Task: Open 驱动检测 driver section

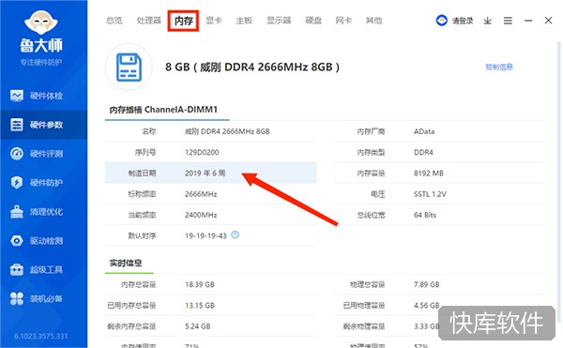Action: [43, 241]
